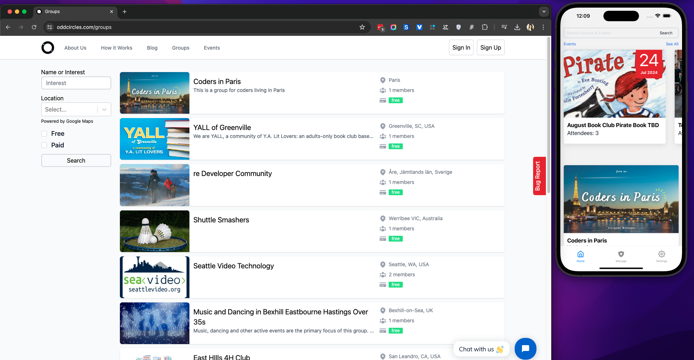Viewport: 694px width, 360px height.
Task: Reload the page with the refresh icon
Action: (x=34, y=27)
